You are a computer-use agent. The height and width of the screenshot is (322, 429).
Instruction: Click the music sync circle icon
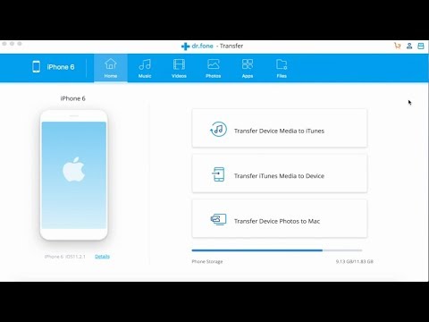coord(218,130)
